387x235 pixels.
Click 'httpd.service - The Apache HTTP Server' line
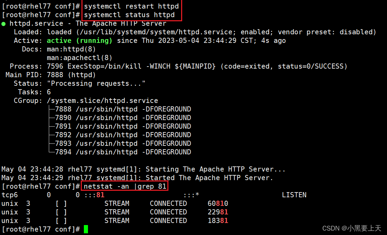88,23
